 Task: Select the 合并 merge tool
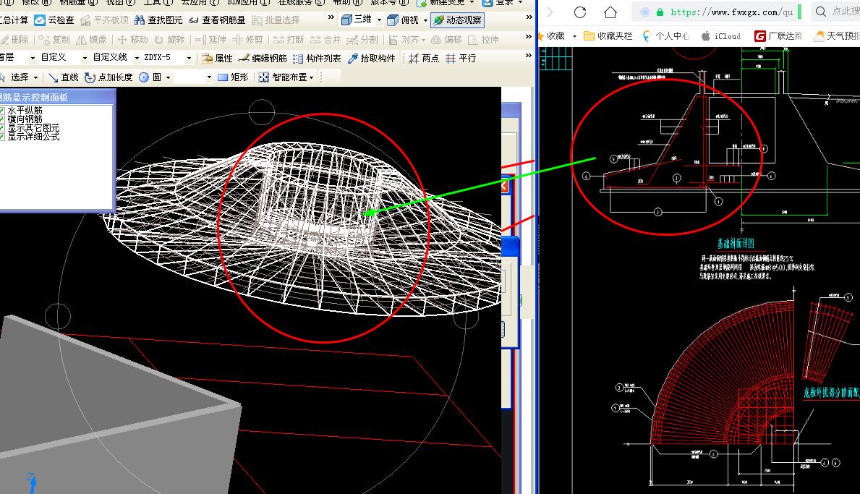point(325,40)
